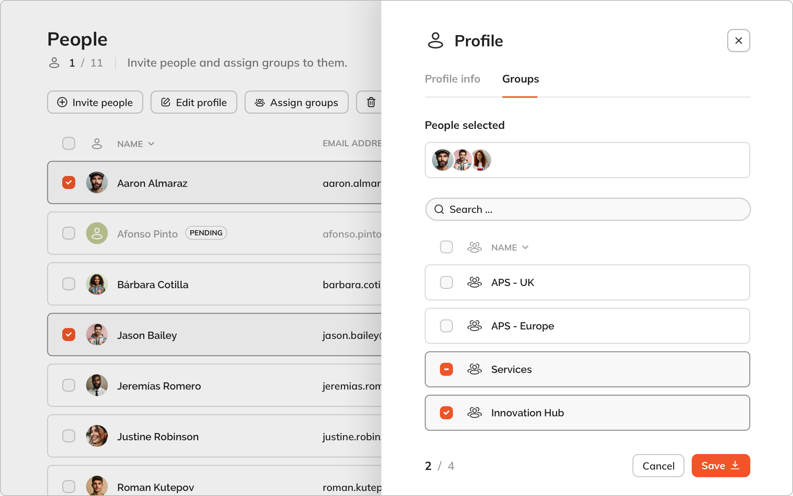Select the Groups tab
The width and height of the screenshot is (793, 496).
[x=520, y=79]
